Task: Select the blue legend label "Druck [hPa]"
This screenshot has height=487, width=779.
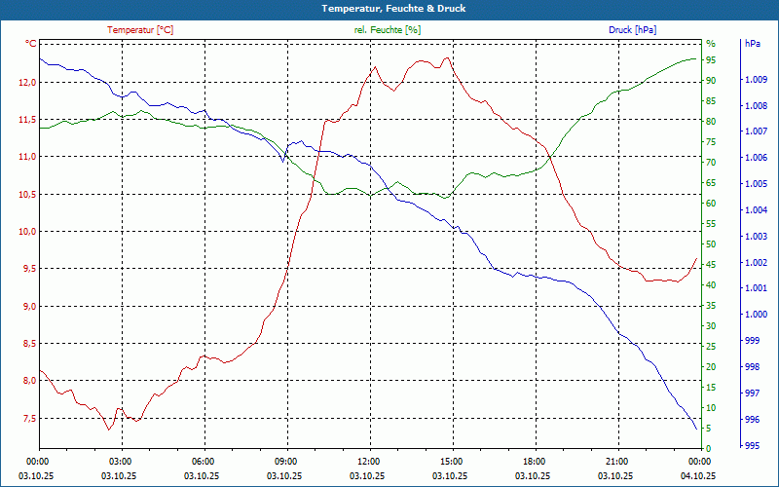Action: (632, 30)
